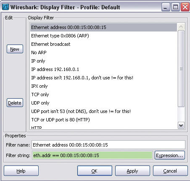Image resolution: width=190 pixels, height=181 pixels.
Task: Choose 'TCP or UDP port is 80 (HTTP)'
Action: [x=104, y=120]
